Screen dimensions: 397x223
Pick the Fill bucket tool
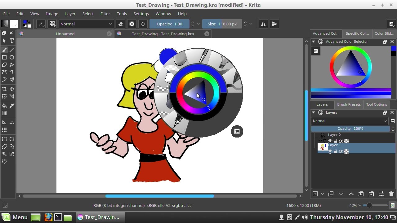click(4, 106)
